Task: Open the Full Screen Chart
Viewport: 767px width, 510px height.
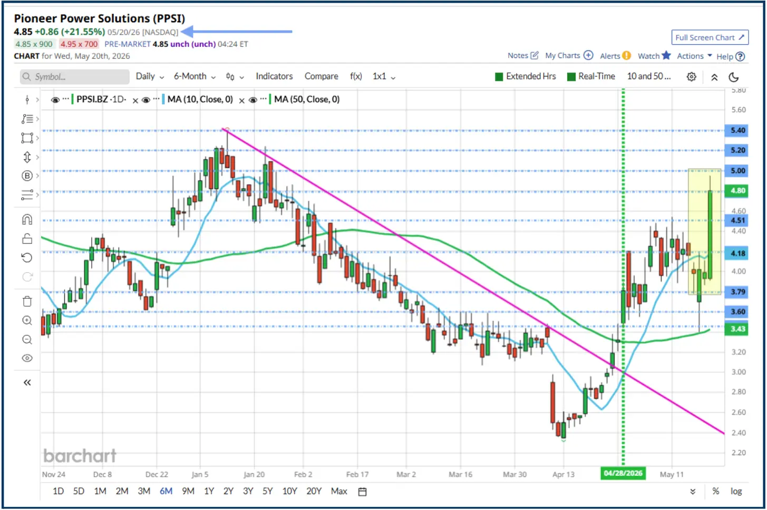Action: click(x=710, y=37)
